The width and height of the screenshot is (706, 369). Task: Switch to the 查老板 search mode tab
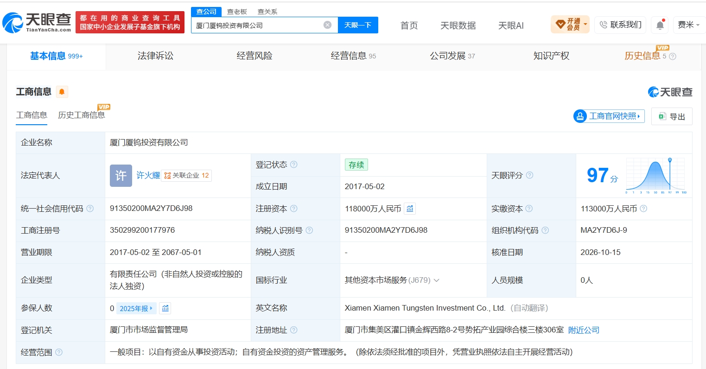[x=237, y=12]
